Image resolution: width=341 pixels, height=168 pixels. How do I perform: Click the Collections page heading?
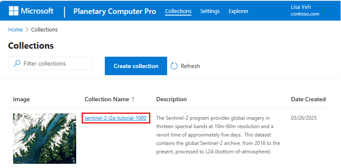point(31,46)
